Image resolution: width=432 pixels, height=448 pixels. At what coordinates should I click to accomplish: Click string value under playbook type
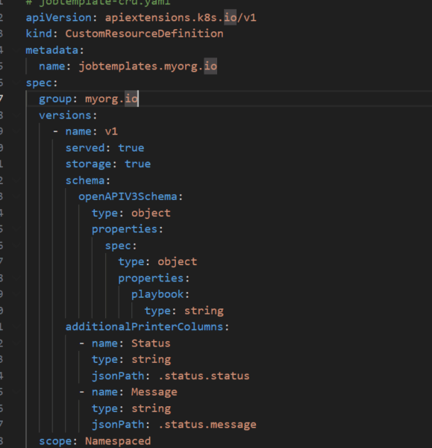(x=204, y=311)
